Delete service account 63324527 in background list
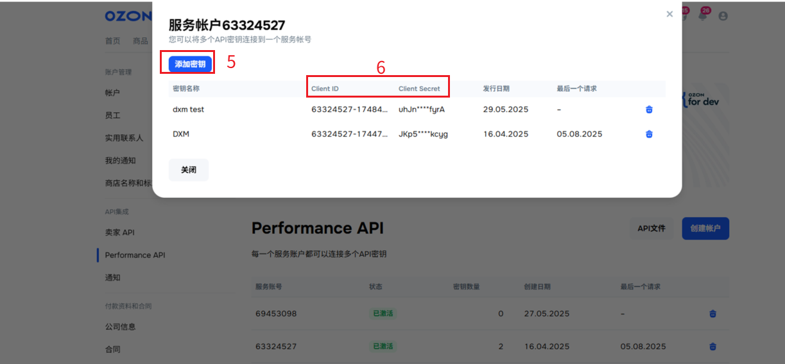 (x=712, y=347)
